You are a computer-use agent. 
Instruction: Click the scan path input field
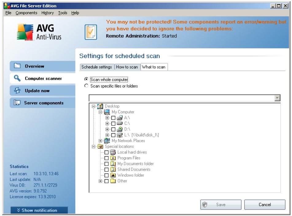[x=182, y=98]
